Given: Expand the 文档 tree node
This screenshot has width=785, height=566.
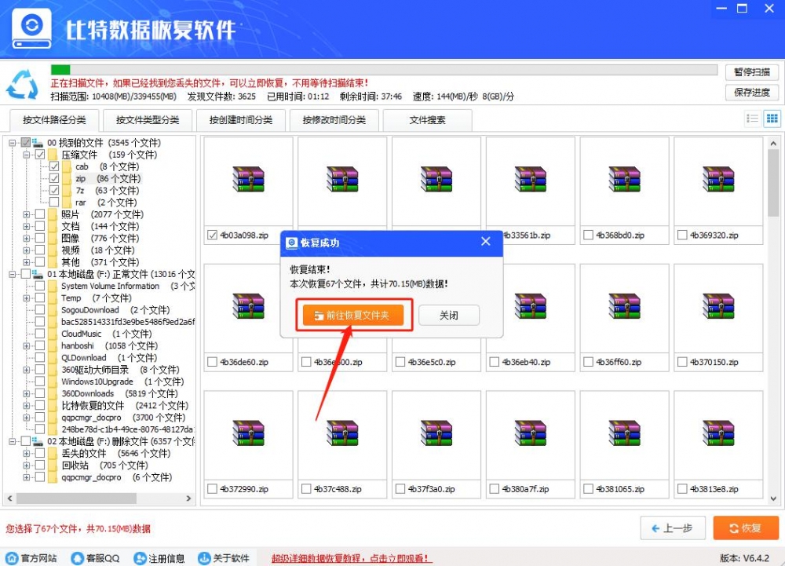Looking at the screenshot, I should [x=26, y=226].
